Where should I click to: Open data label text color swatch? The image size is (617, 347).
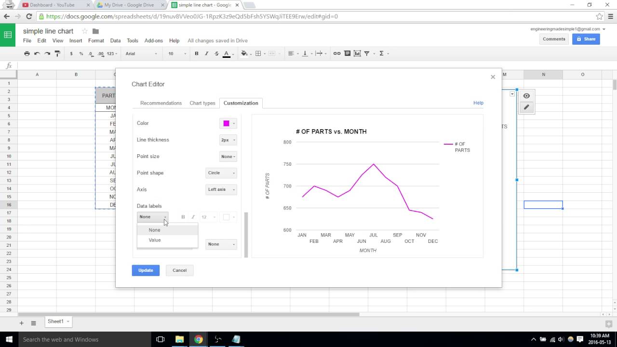pos(228,217)
